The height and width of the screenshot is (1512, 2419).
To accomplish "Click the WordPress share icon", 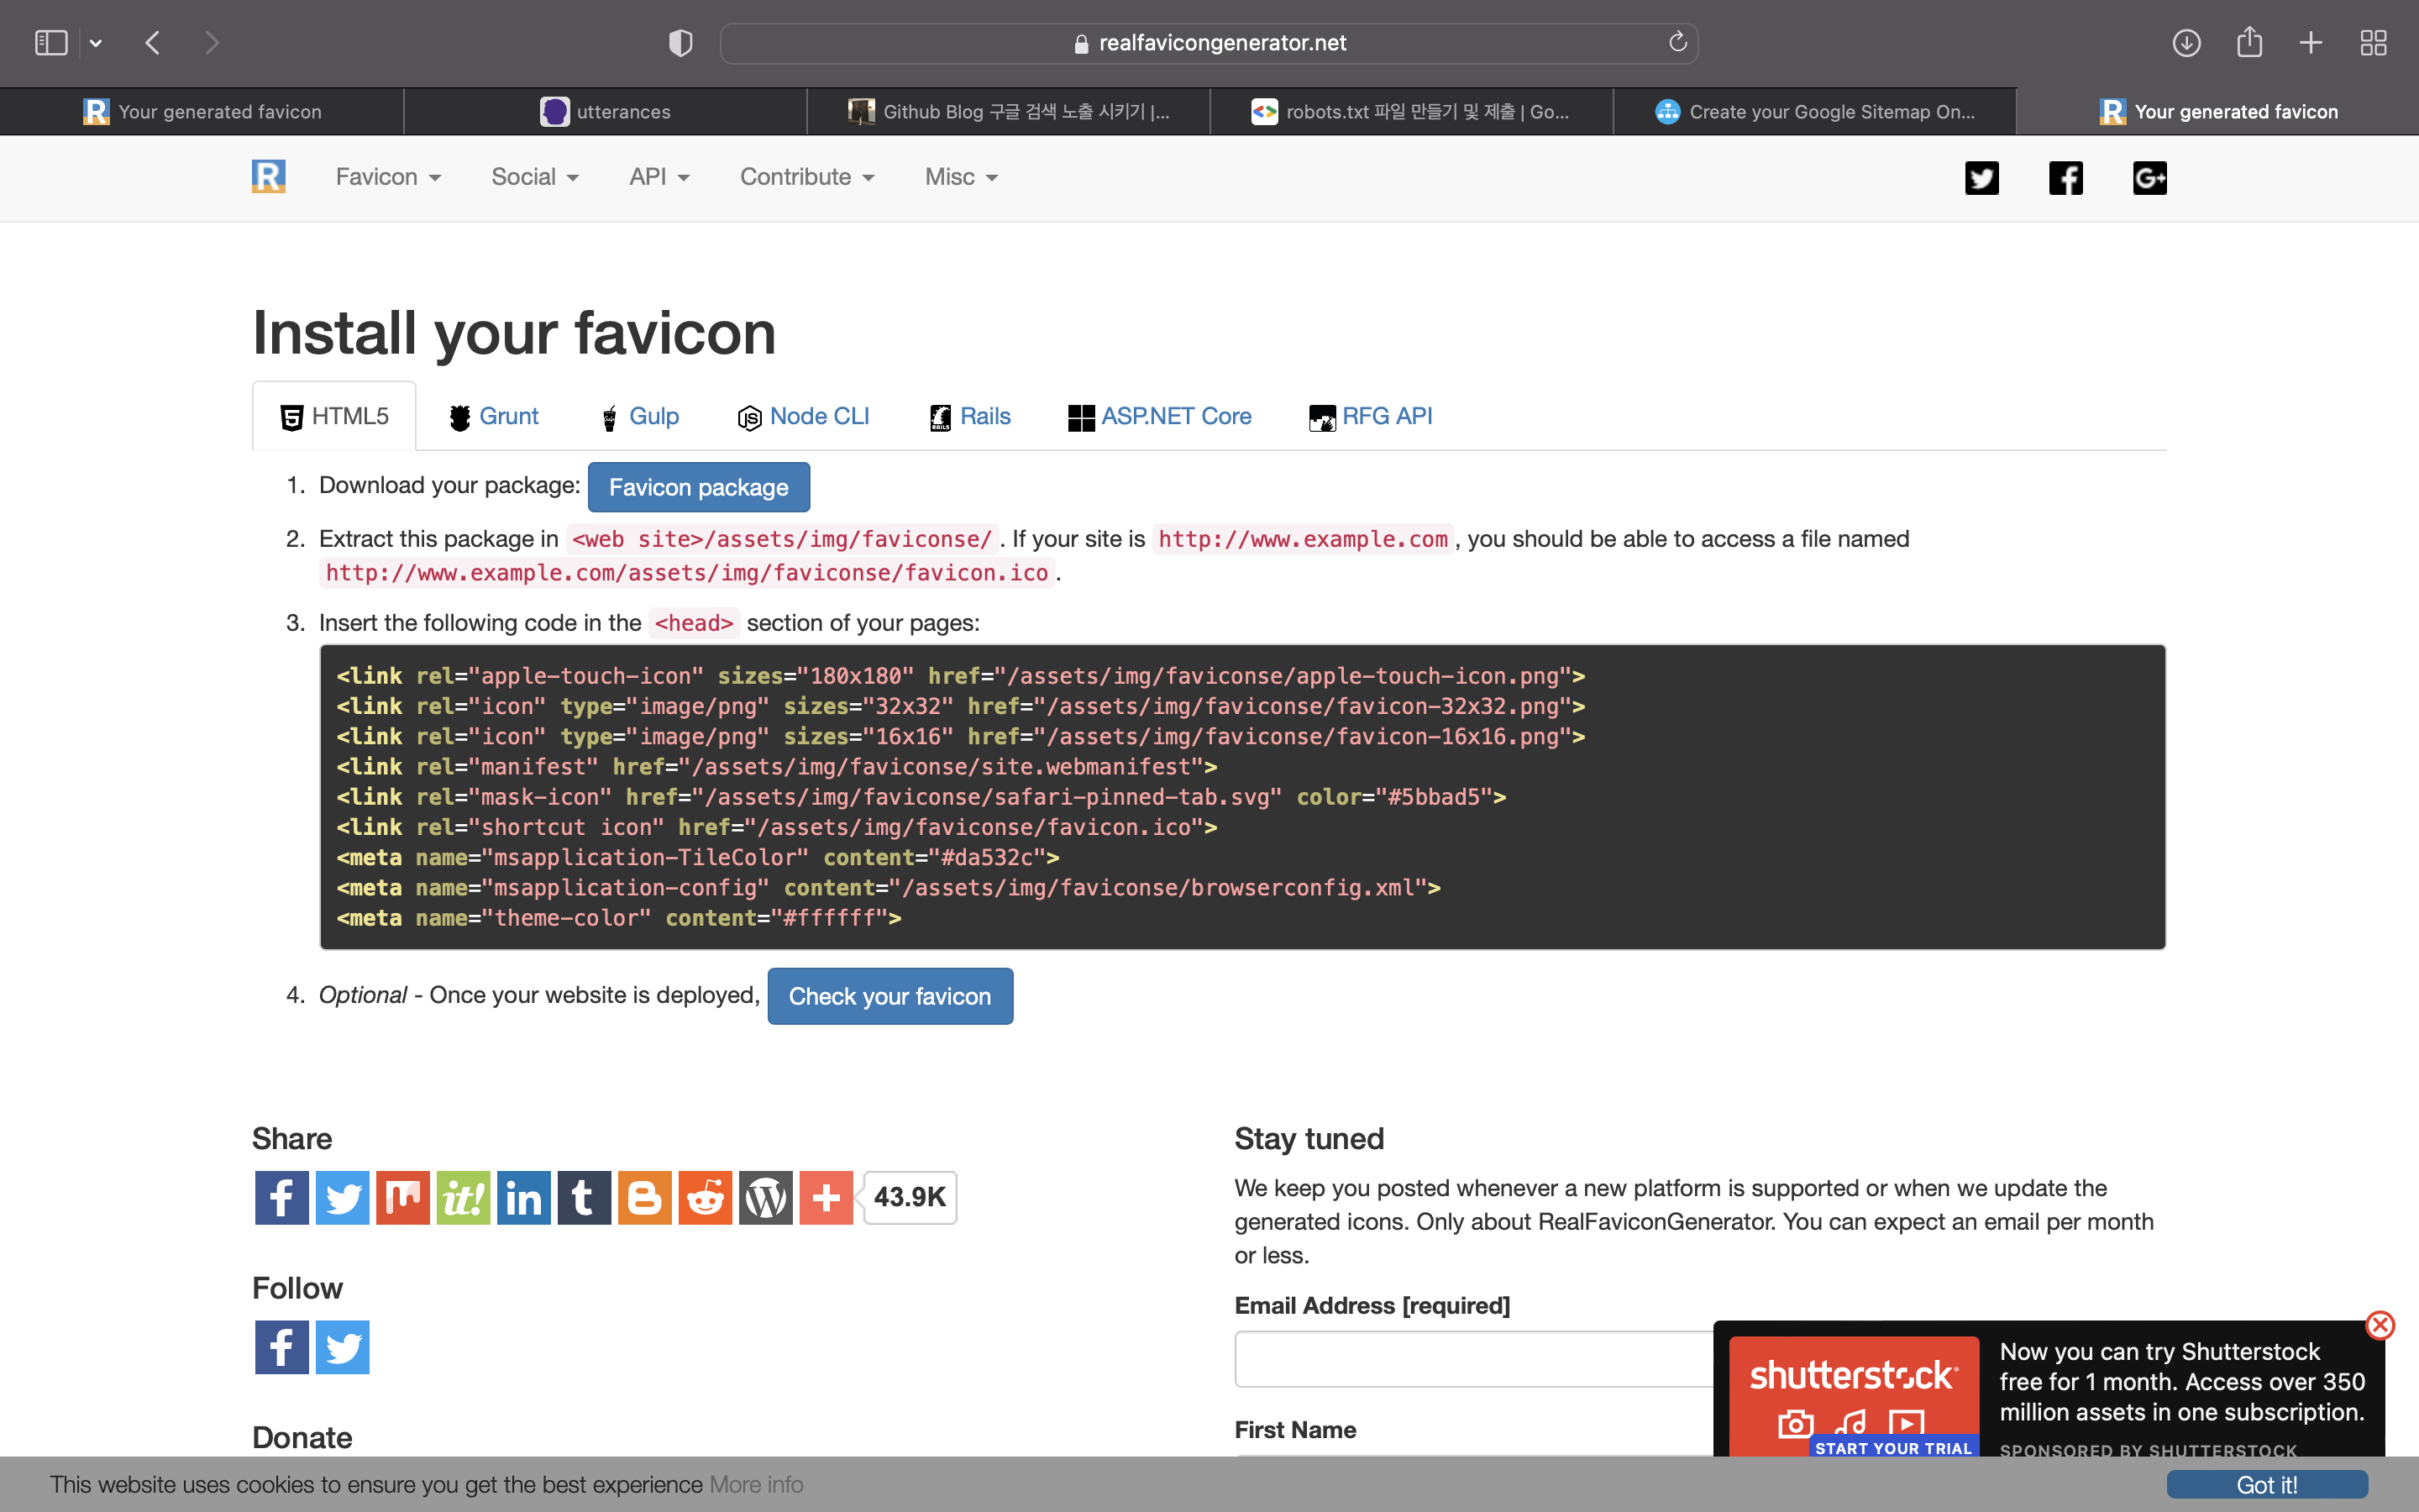I will (766, 1197).
